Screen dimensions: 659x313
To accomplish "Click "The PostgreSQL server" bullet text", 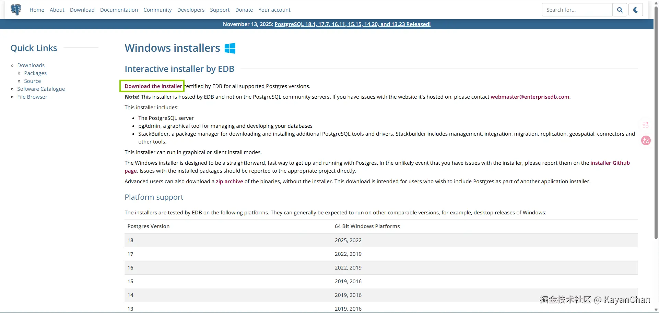I will (x=166, y=118).
